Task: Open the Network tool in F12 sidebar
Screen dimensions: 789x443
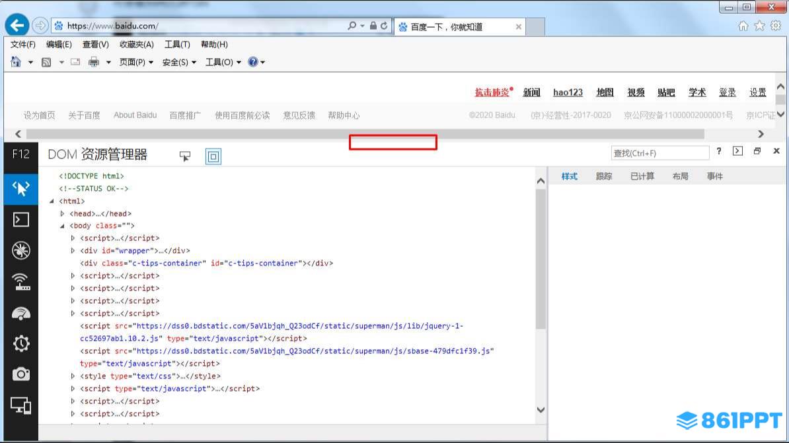Action: tap(20, 282)
